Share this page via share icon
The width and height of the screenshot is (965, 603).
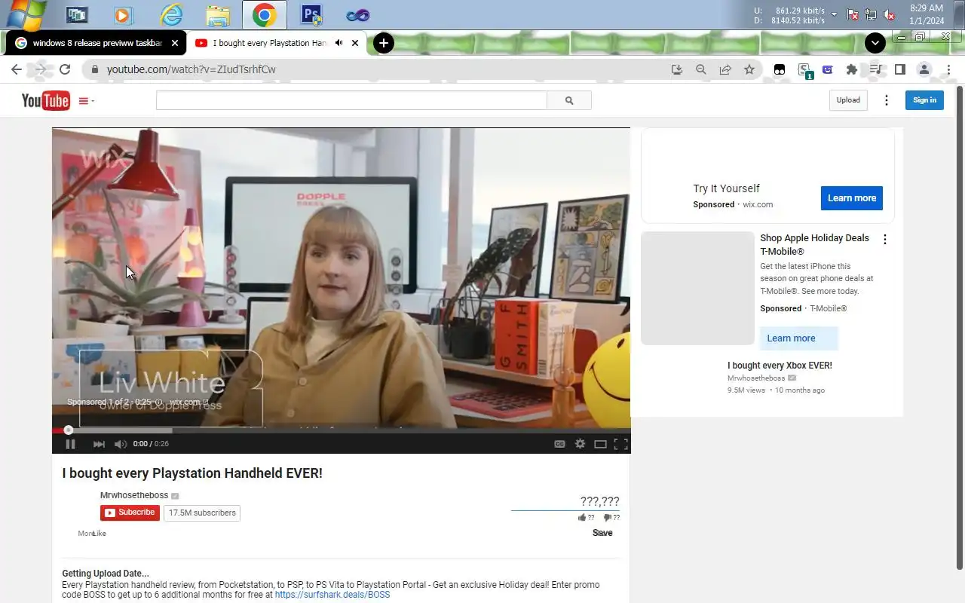pyautogui.click(x=725, y=69)
